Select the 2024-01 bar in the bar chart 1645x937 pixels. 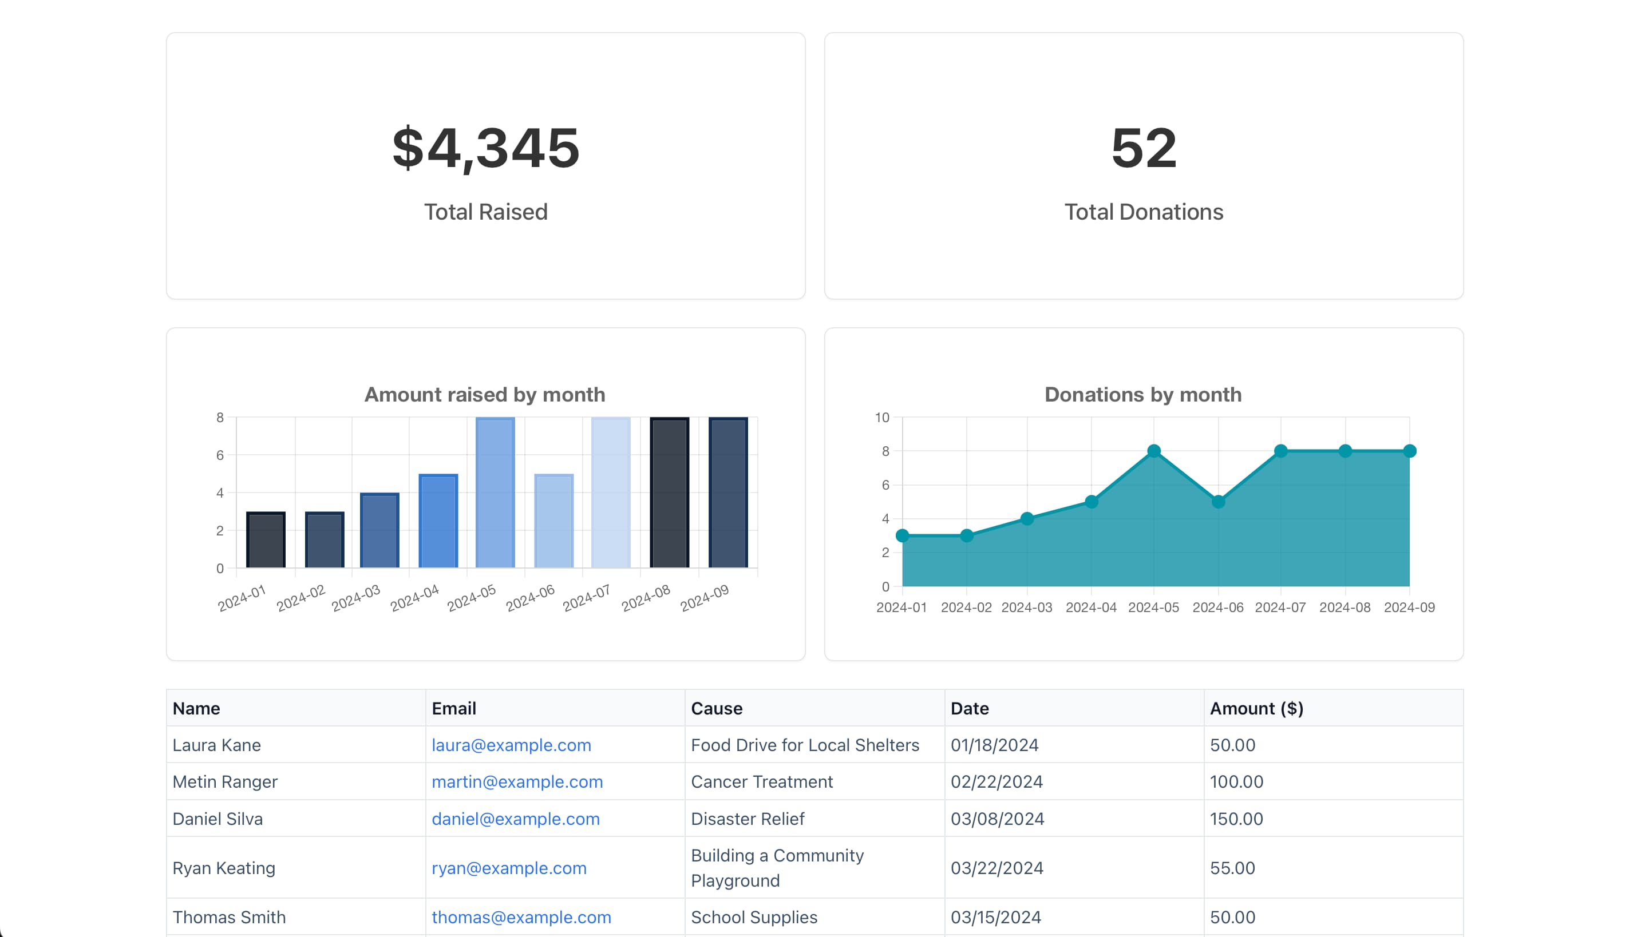[x=264, y=539]
